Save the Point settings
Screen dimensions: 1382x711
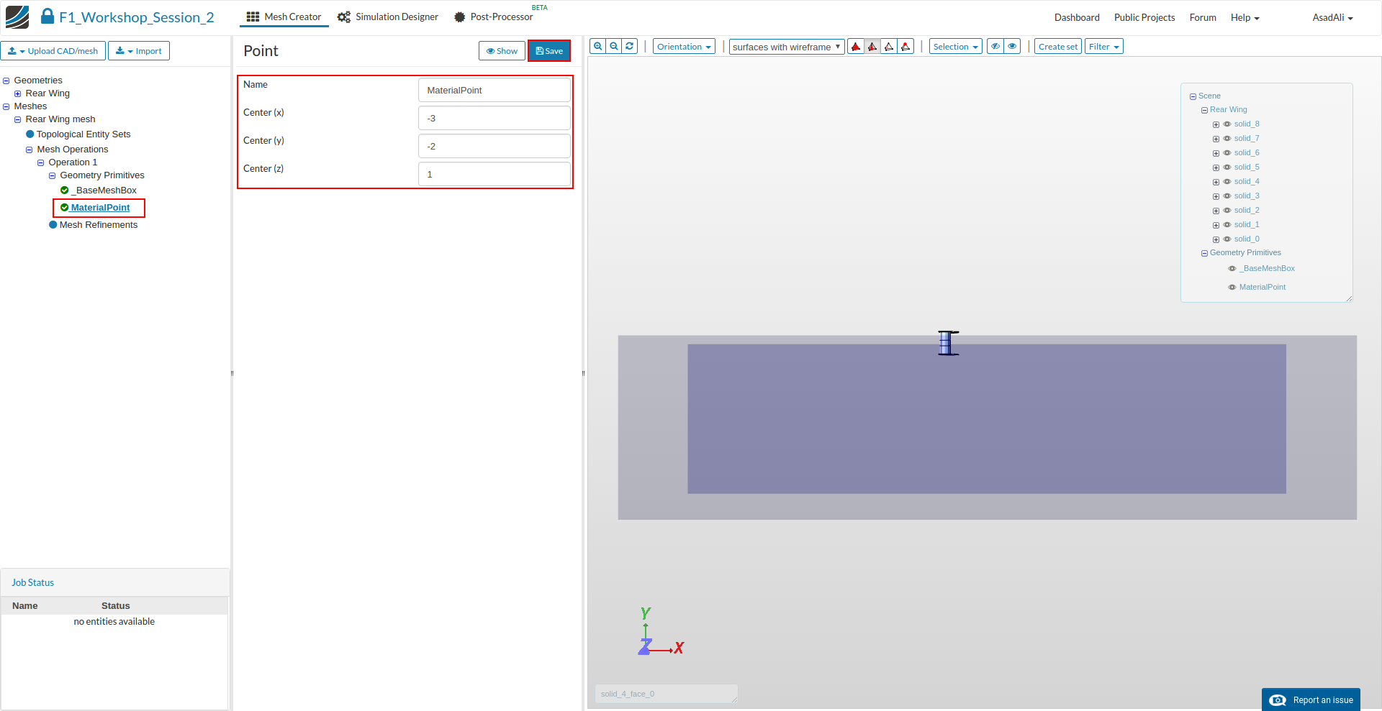point(549,51)
